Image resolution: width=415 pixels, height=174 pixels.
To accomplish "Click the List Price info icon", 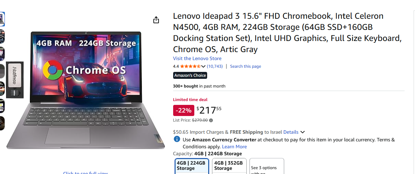I will coord(211,121).
